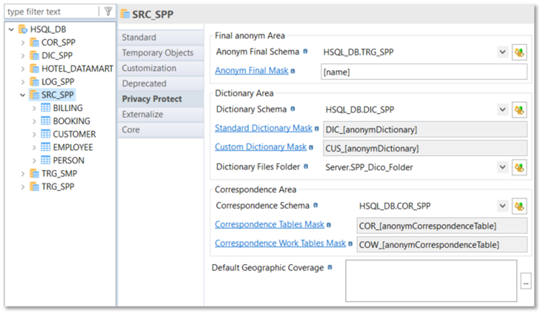Expand the TRG_SMP tree node

[x=22, y=174]
